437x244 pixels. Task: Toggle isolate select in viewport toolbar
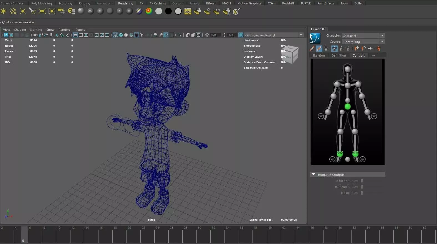(x=180, y=35)
